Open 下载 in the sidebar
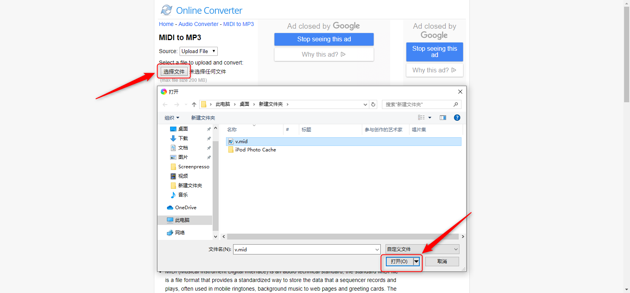This screenshot has height=293, width=630. 183,138
